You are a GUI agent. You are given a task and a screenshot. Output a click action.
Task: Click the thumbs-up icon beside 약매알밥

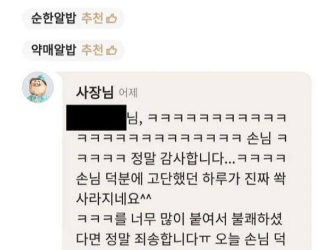point(112,50)
